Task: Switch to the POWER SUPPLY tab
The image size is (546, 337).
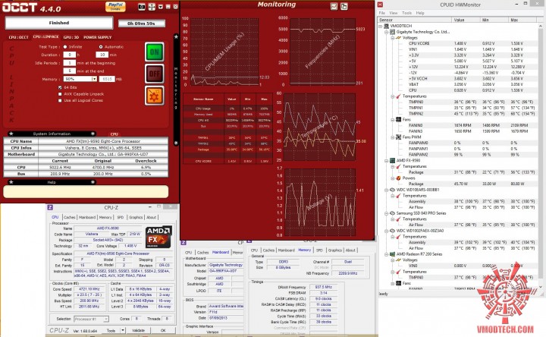Action: [x=98, y=37]
